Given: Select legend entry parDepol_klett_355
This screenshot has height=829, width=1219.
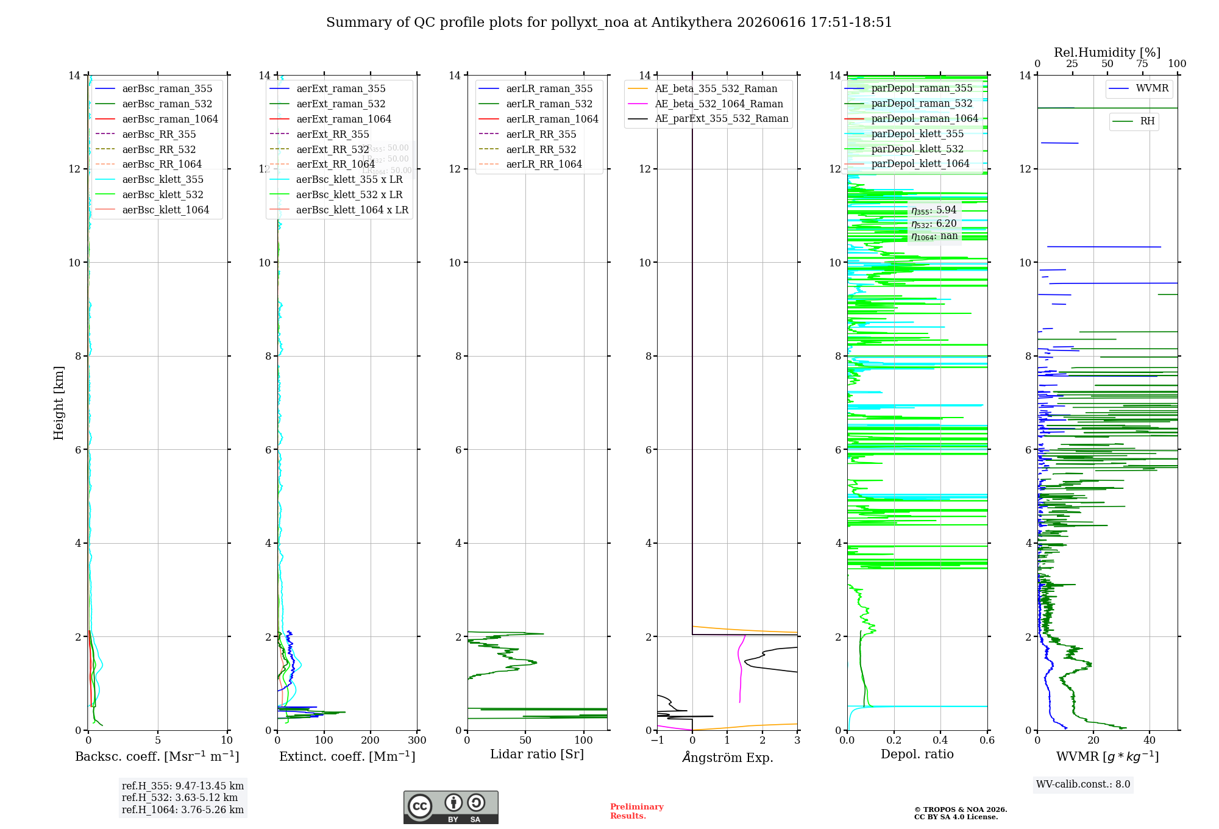Looking at the screenshot, I should pyautogui.click(x=904, y=134).
